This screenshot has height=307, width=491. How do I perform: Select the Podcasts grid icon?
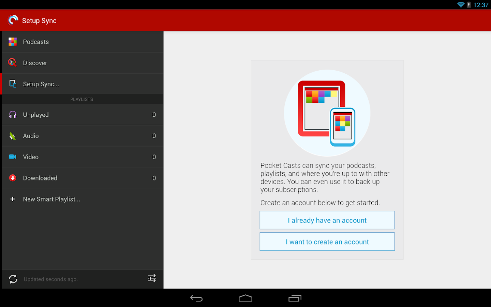pyautogui.click(x=13, y=41)
